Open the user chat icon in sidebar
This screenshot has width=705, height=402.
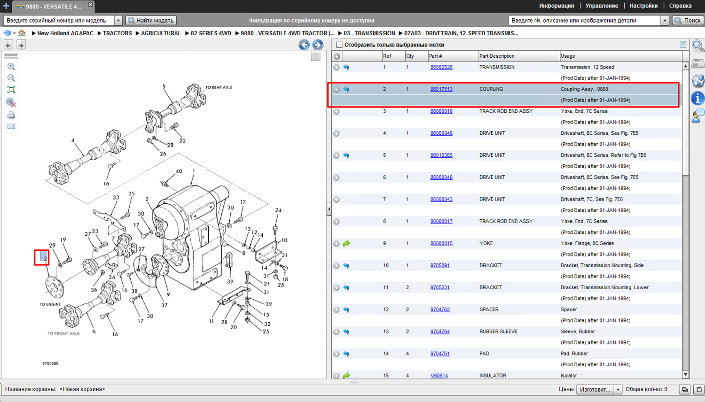698,116
